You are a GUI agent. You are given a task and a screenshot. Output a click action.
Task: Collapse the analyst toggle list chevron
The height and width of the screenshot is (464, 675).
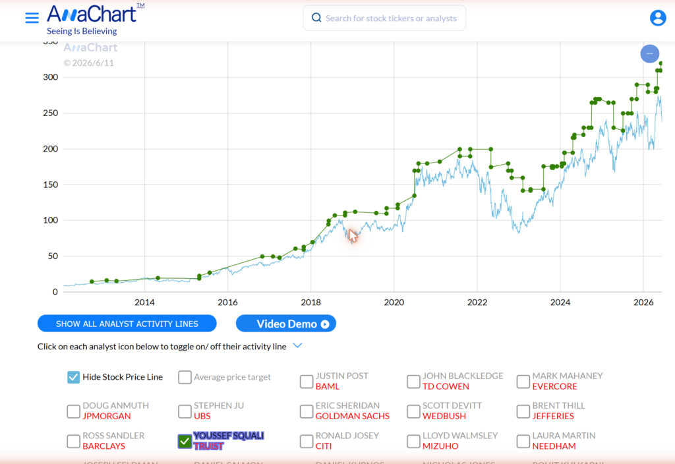297,345
